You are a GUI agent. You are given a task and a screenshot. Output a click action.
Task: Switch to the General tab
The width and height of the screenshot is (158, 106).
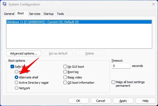tap(9, 14)
